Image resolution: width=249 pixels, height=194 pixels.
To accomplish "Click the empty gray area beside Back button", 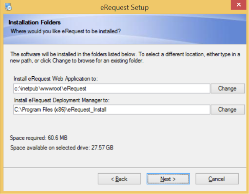I will pos(50,179).
